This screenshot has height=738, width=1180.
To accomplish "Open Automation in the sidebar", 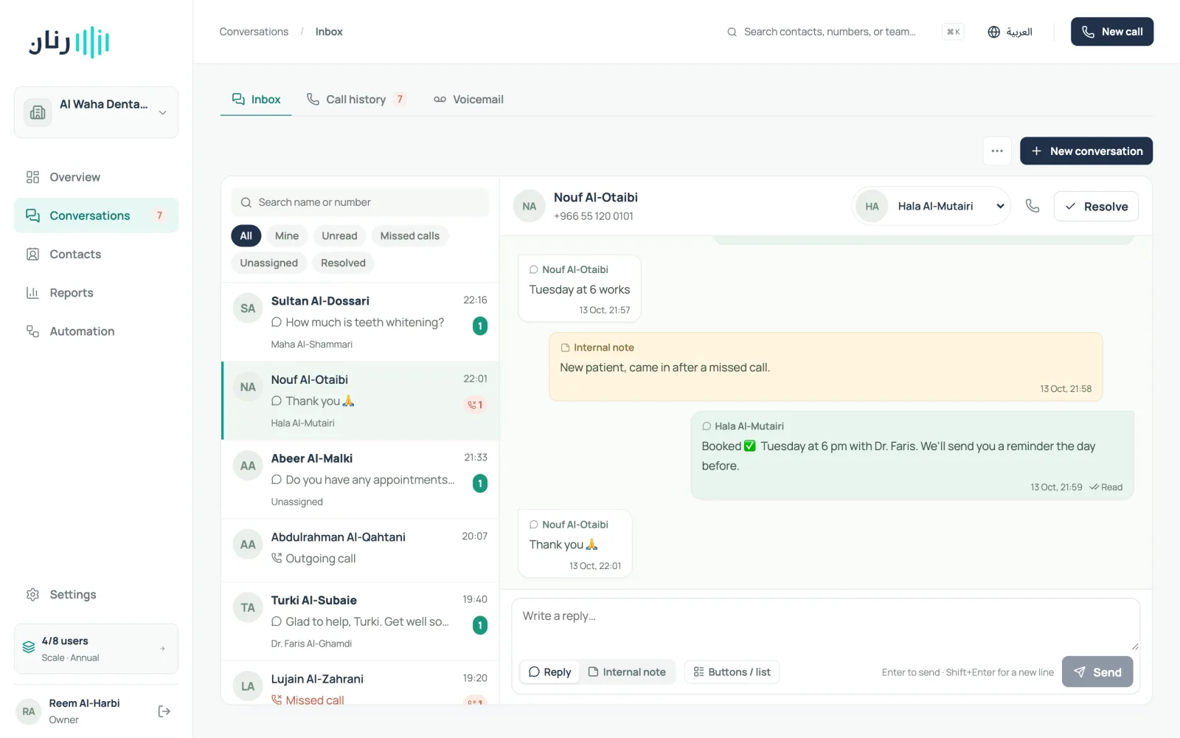I will (x=96, y=331).
